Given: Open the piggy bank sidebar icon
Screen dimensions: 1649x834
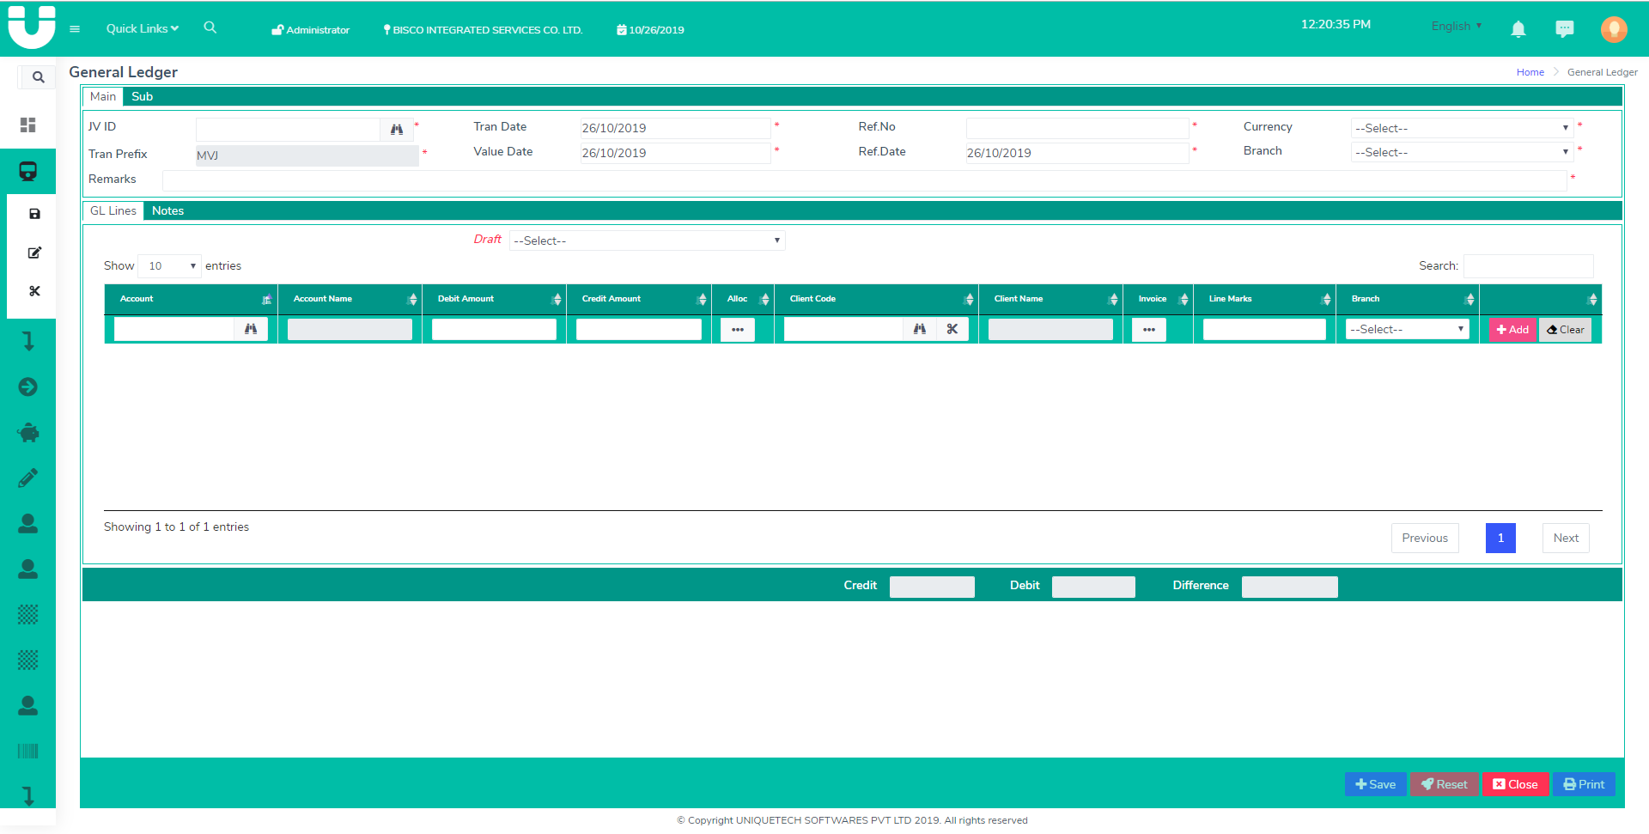Looking at the screenshot, I should (28, 432).
